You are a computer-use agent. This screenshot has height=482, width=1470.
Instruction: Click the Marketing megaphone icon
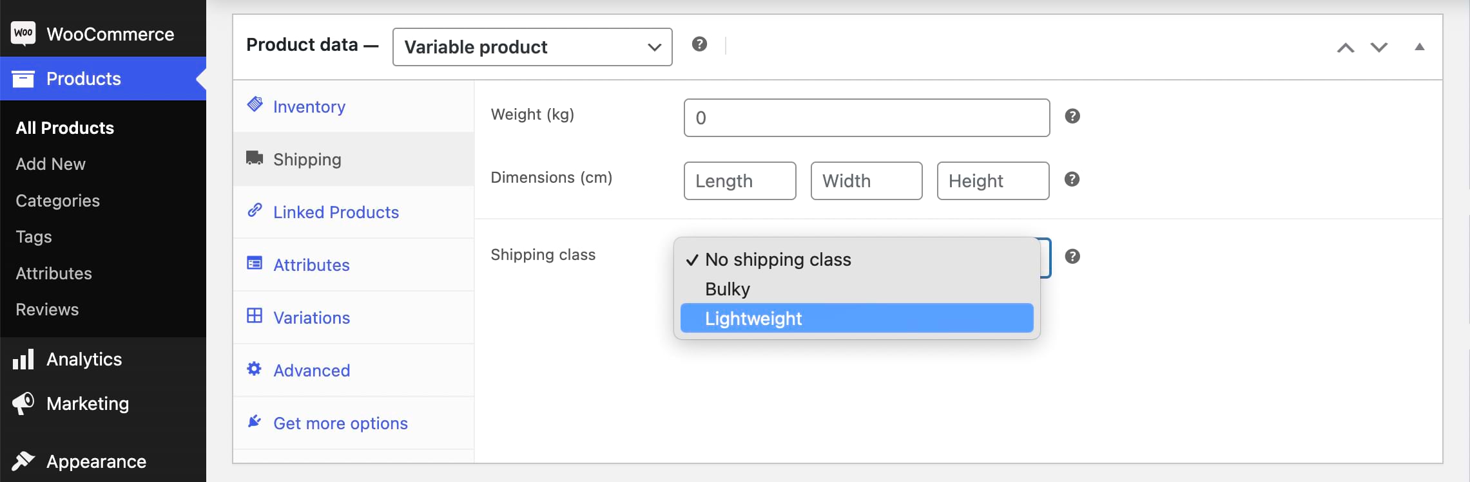coord(23,403)
